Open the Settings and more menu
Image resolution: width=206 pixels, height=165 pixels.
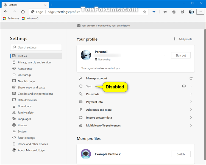coord(200,12)
